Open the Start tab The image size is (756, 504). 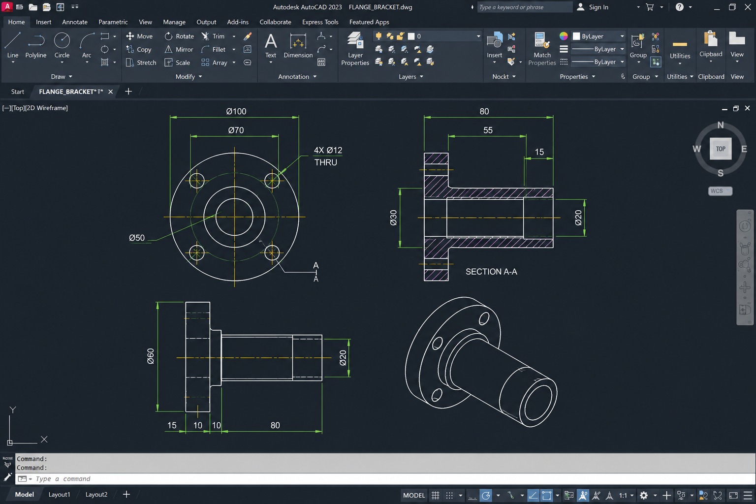pyautogui.click(x=17, y=92)
